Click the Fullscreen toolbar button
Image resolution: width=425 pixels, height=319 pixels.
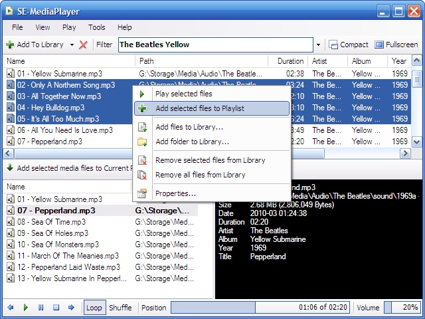coord(396,45)
